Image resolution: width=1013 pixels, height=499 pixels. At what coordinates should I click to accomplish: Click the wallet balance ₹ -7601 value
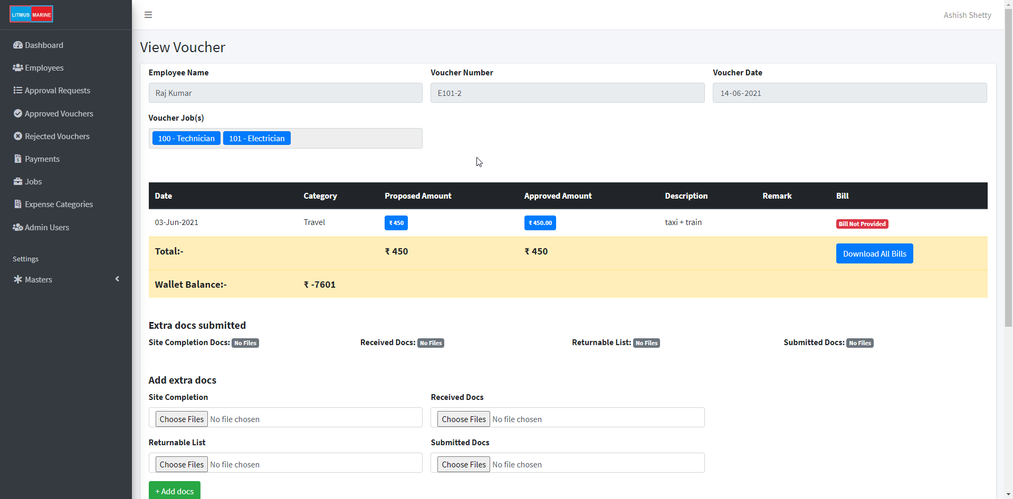320,285
